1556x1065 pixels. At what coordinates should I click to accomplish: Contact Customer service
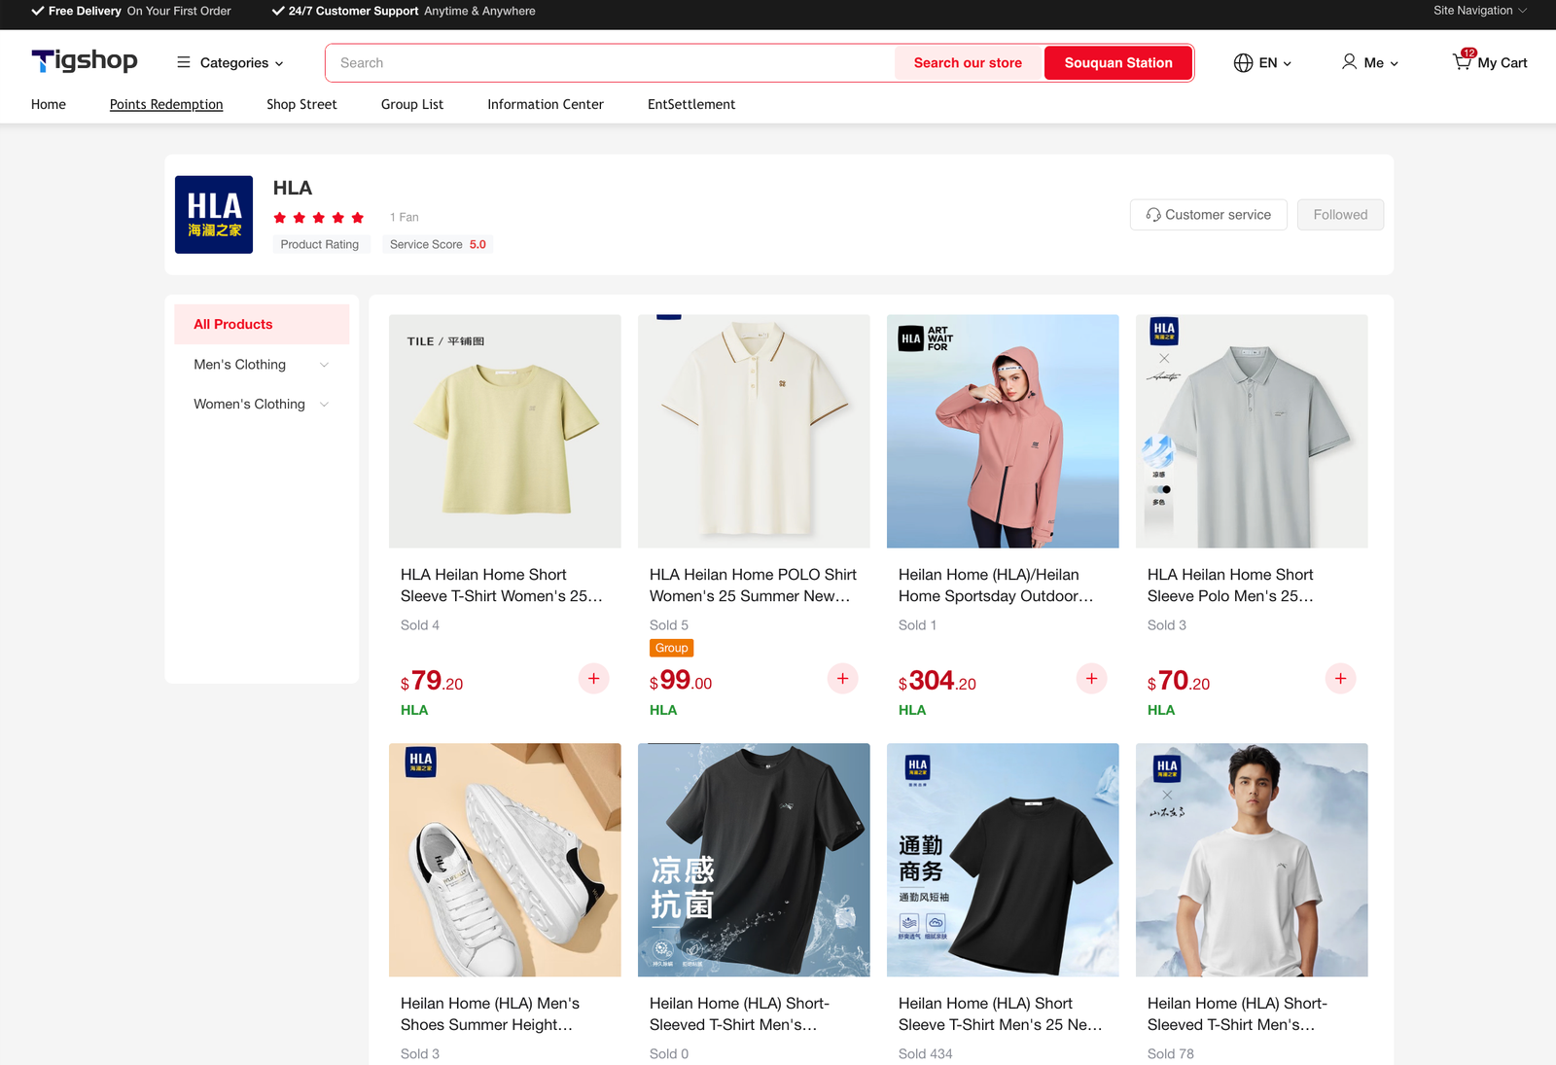pos(1208,215)
